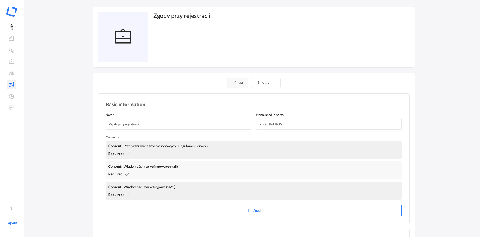Select the megaphone icon in sidebar
This screenshot has width=480, height=237.
(x=12, y=85)
